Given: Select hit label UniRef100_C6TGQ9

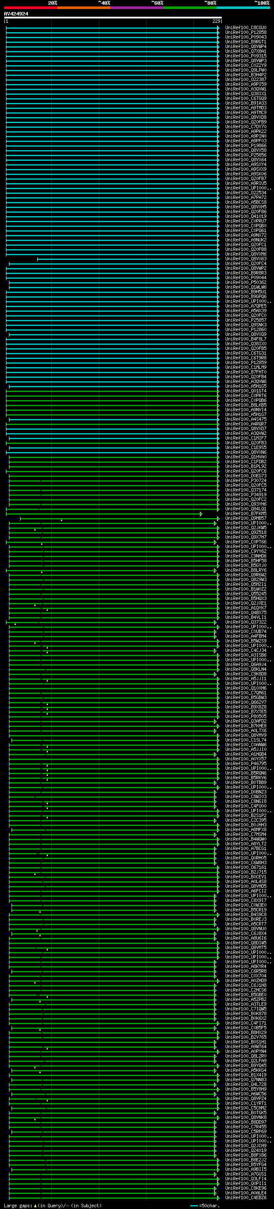Looking at the screenshot, I should click(x=245, y=98).
